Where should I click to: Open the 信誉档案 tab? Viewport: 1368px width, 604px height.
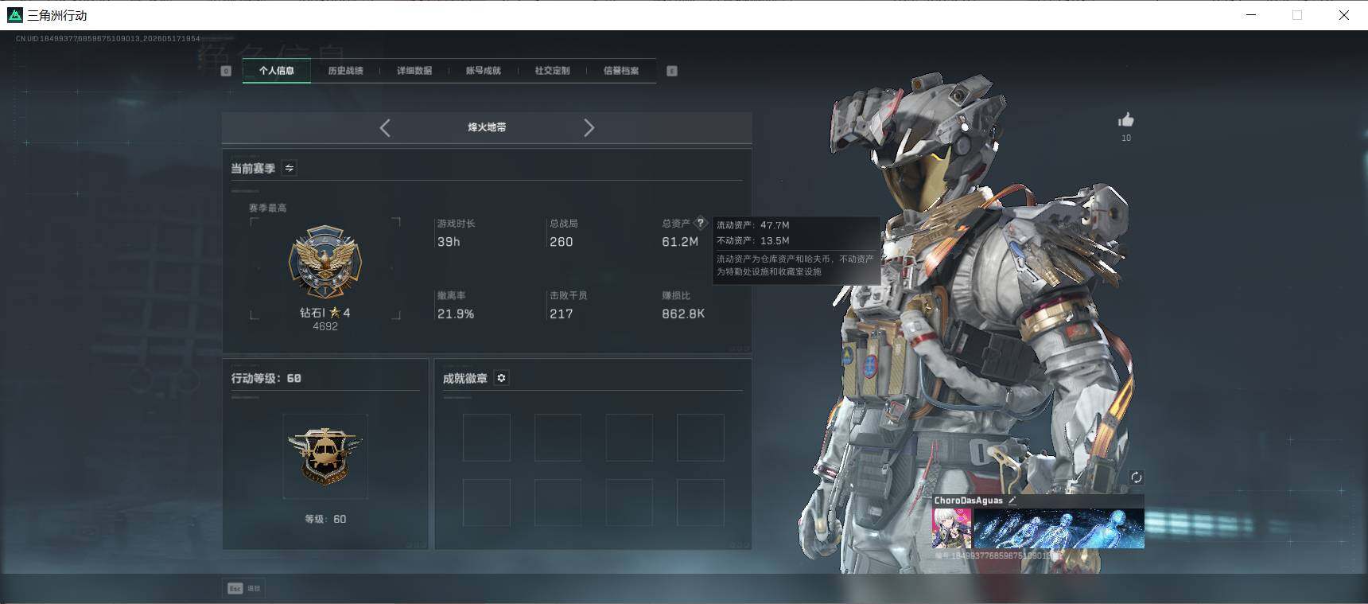[621, 71]
